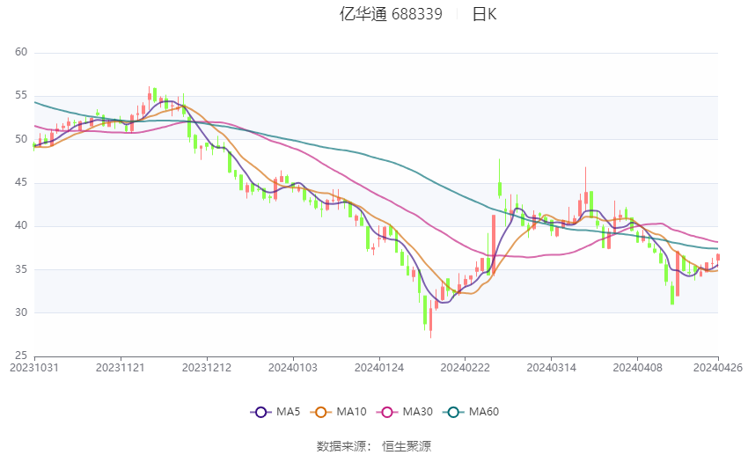Toggle the MA30 pink legend circle
The image size is (748, 455).
pos(387,412)
